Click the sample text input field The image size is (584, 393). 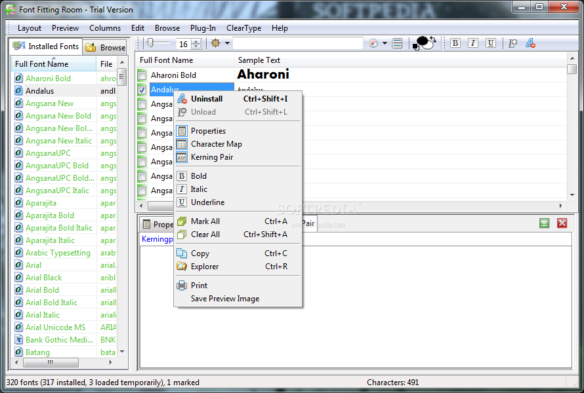(x=298, y=43)
